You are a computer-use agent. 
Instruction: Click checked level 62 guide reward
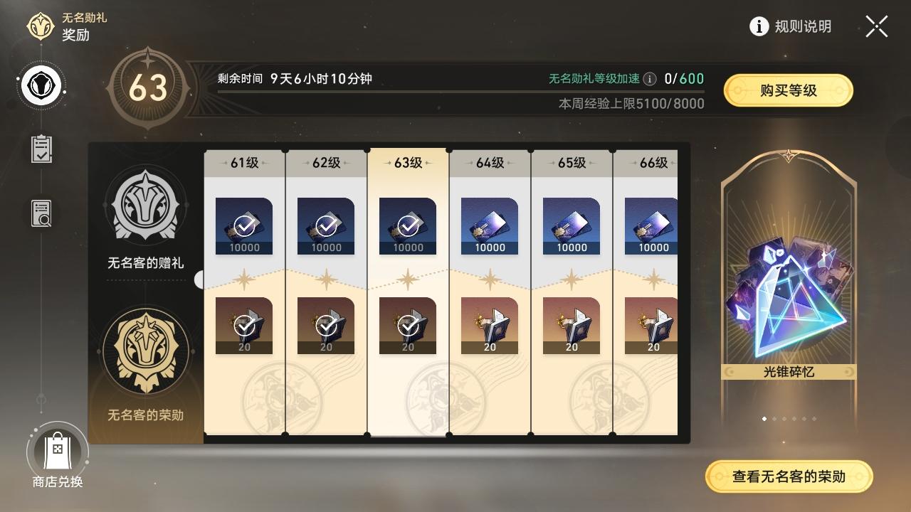pyautogui.click(x=326, y=326)
